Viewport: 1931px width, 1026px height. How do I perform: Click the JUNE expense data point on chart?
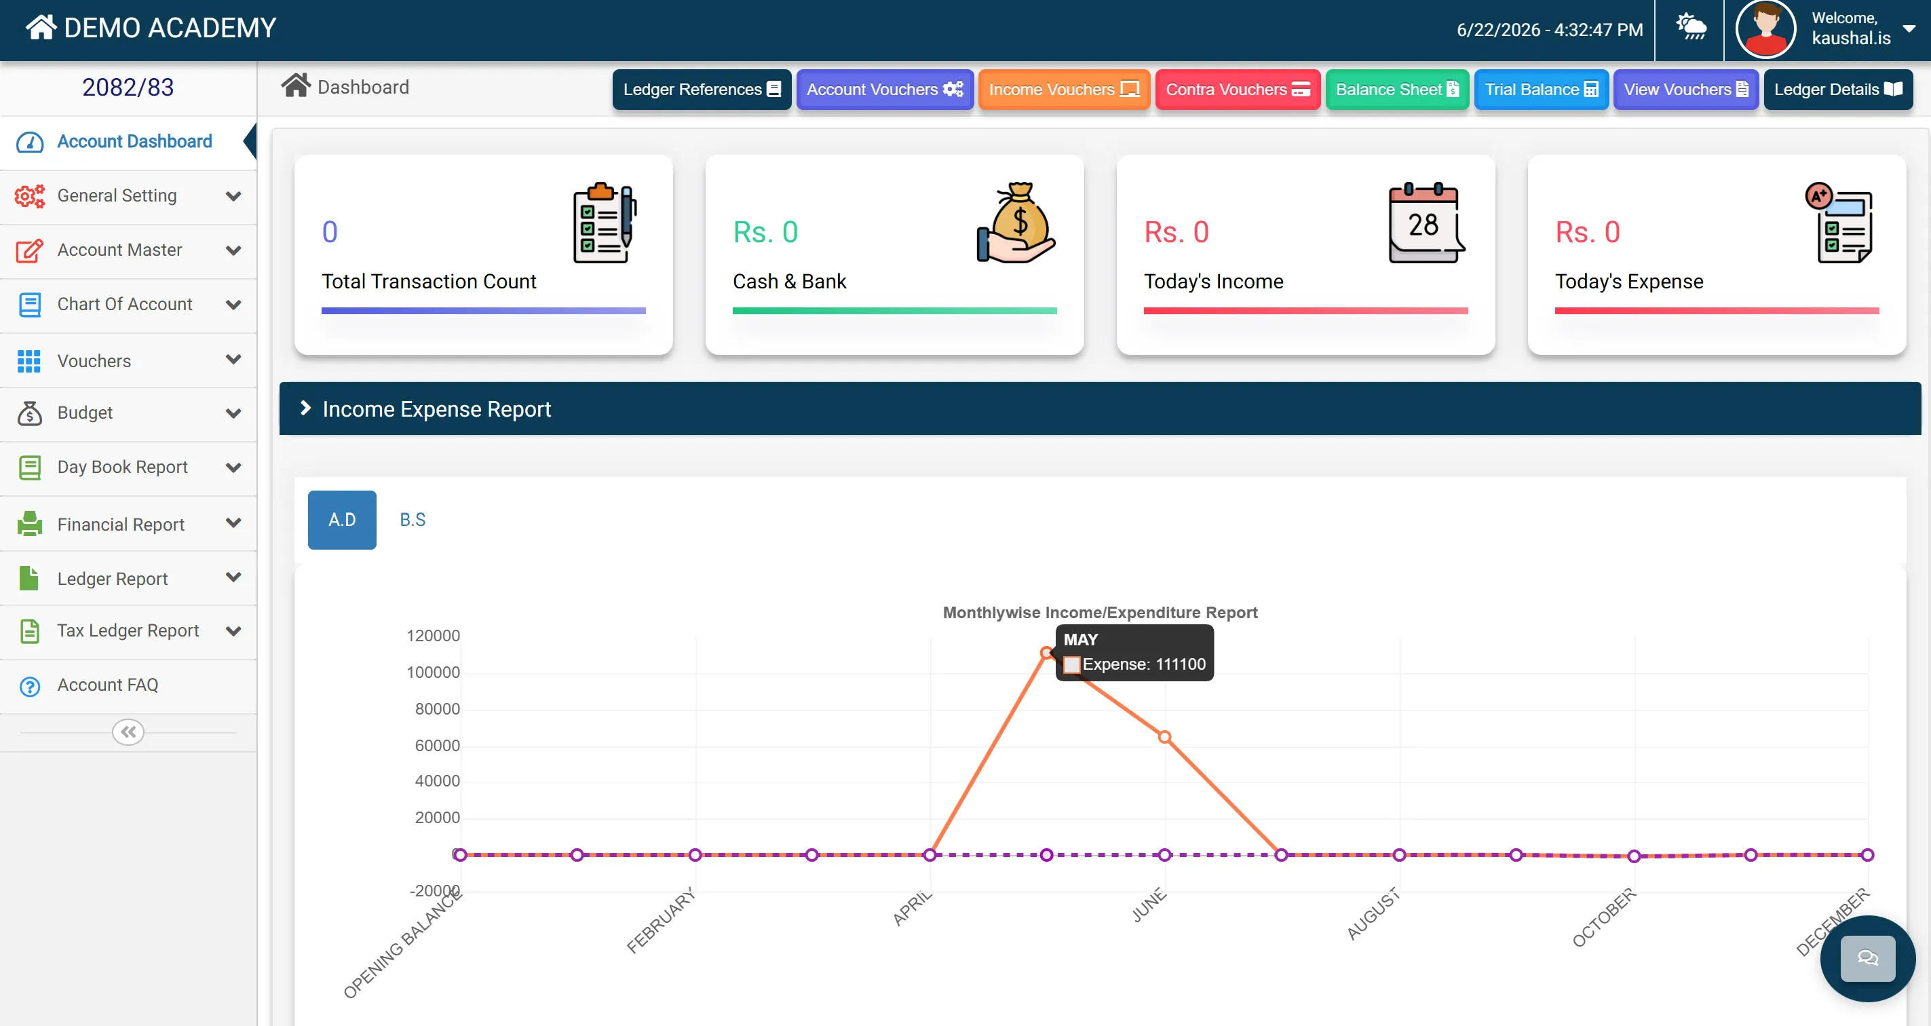coord(1164,737)
